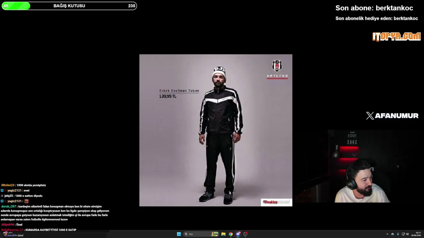This screenshot has height=238, width=424.
Task: Click the AFANUMUR handle text
Action: 397,116
